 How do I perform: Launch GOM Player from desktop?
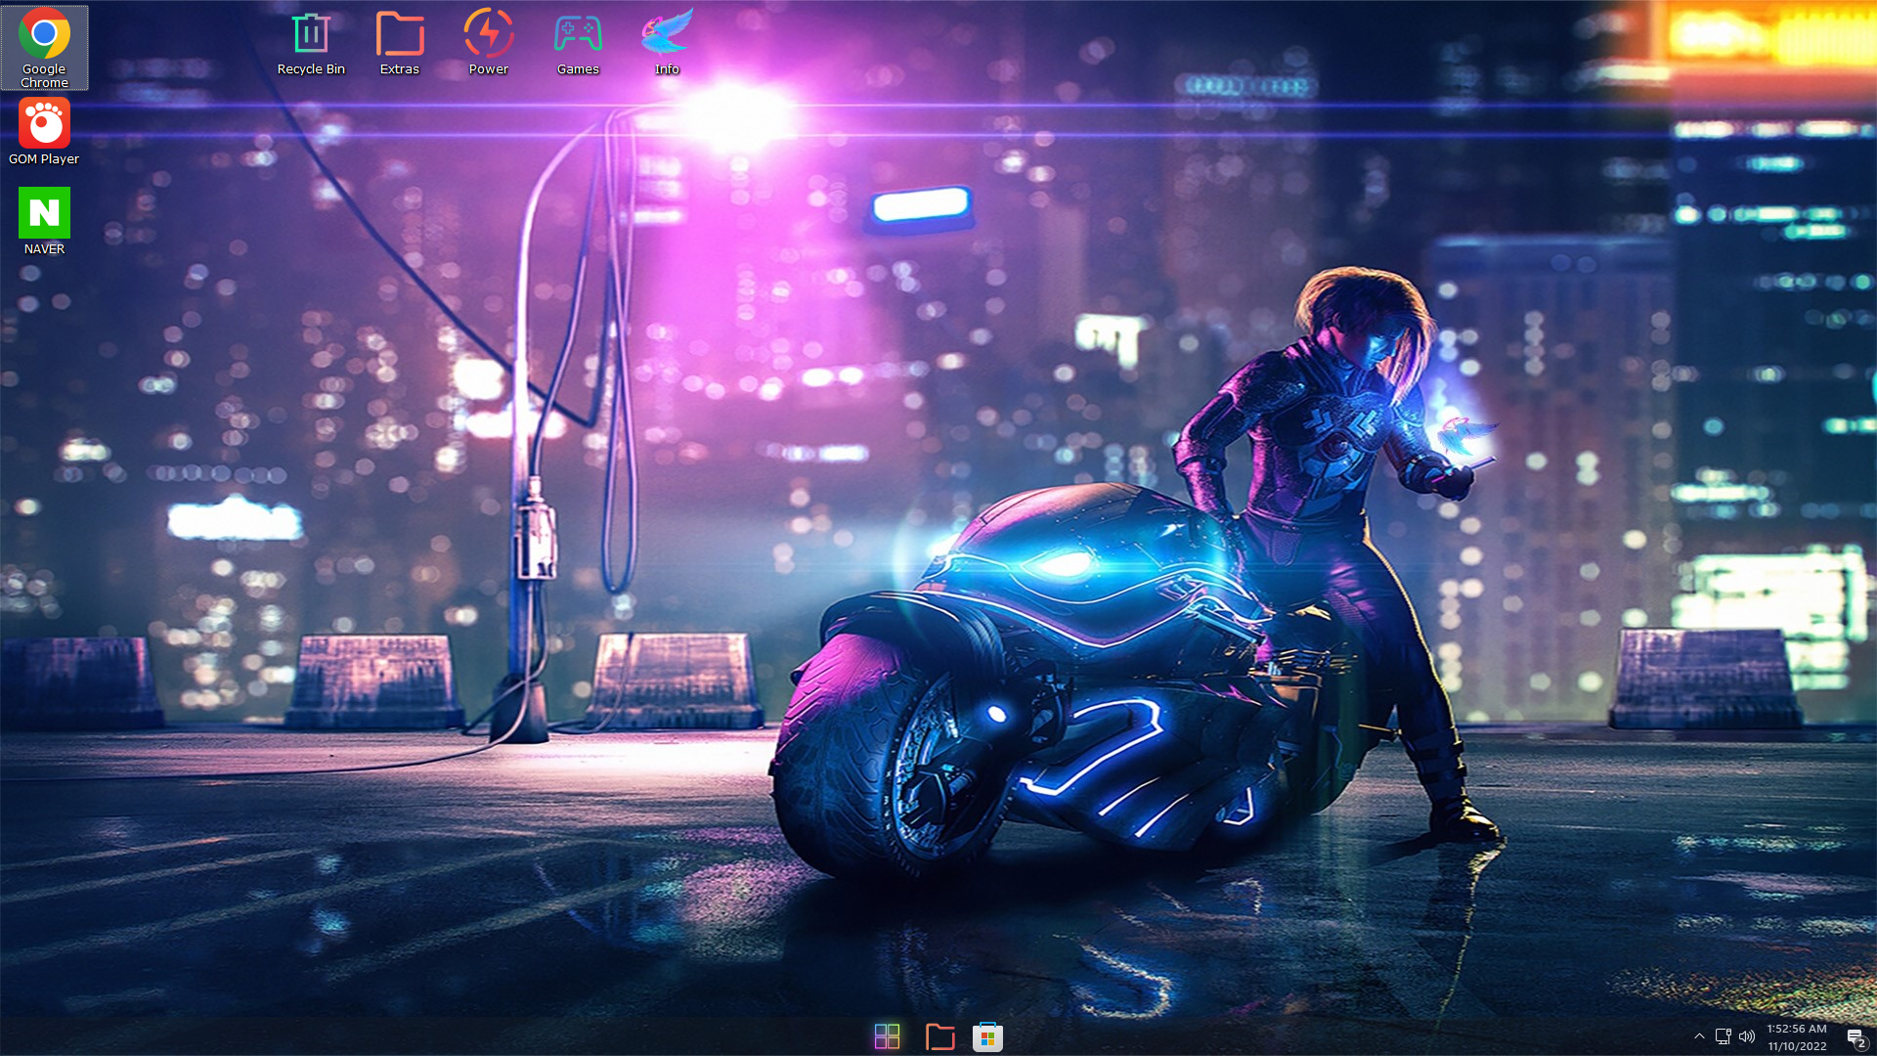[x=44, y=132]
